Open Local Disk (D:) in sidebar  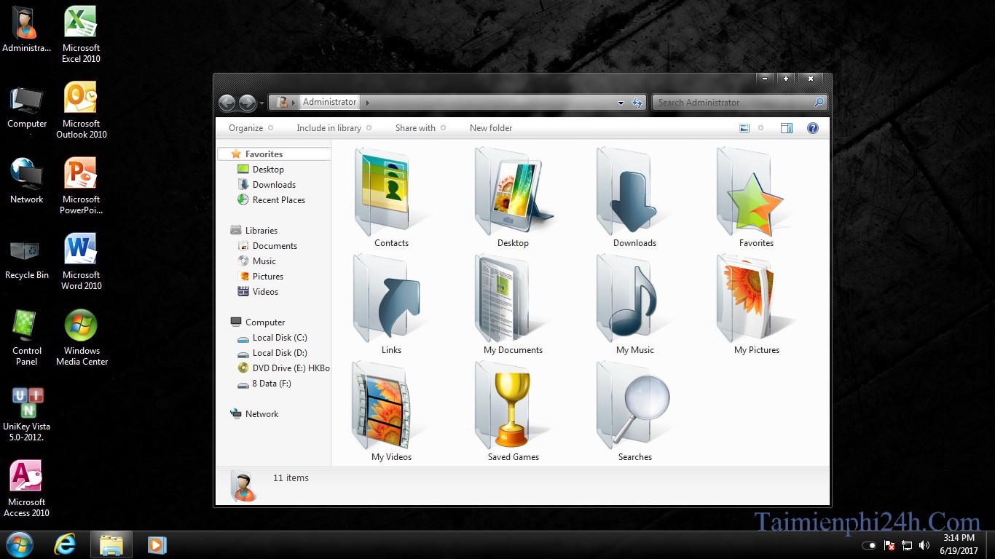(x=280, y=353)
